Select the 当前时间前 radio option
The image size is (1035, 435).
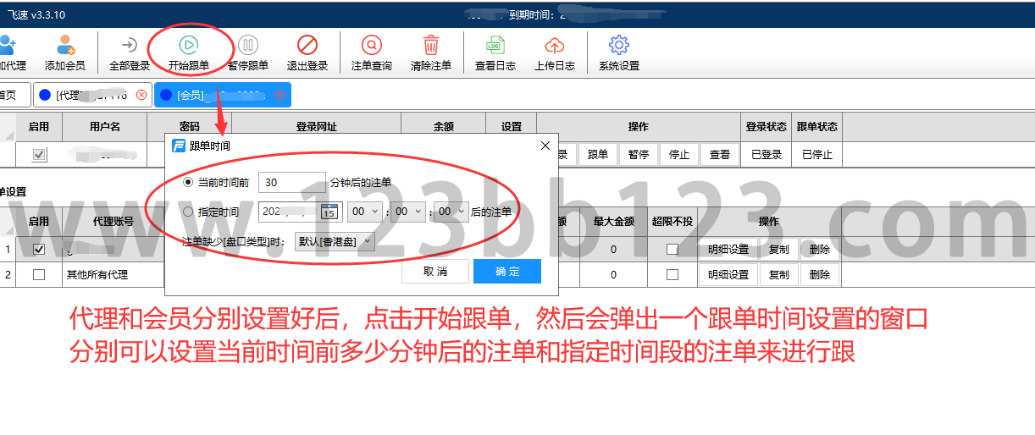[188, 182]
